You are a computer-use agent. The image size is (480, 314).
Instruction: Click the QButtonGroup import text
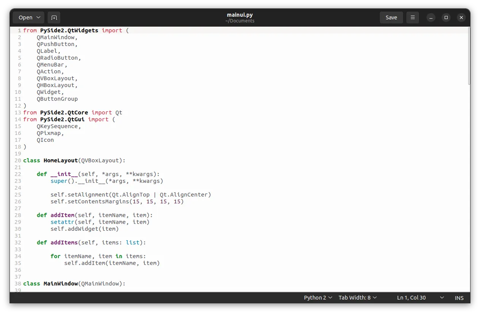(57, 99)
